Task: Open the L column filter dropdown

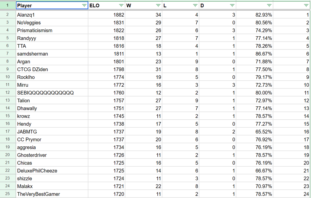Action: pos(195,5)
